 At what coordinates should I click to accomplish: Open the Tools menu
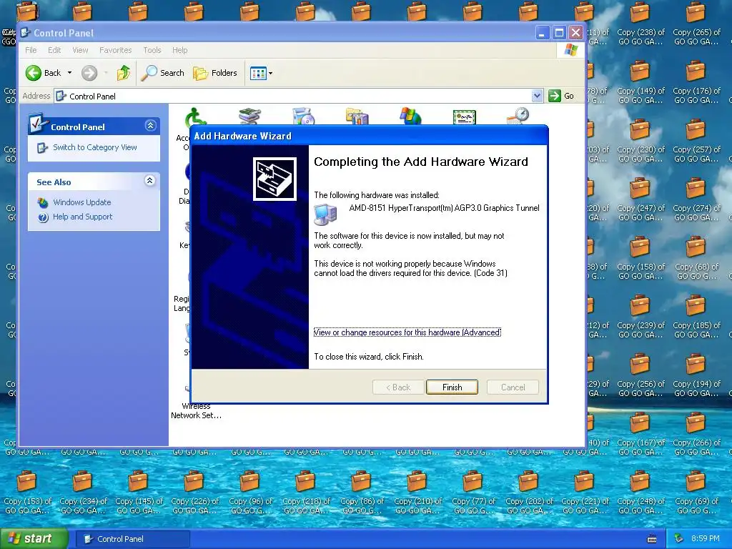(x=152, y=50)
